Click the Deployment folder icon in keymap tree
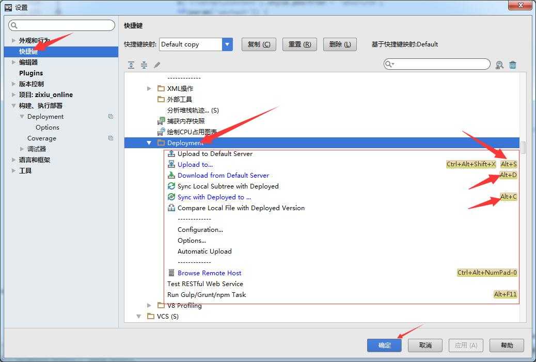Screen dimensions: 536x362 tap(161, 143)
